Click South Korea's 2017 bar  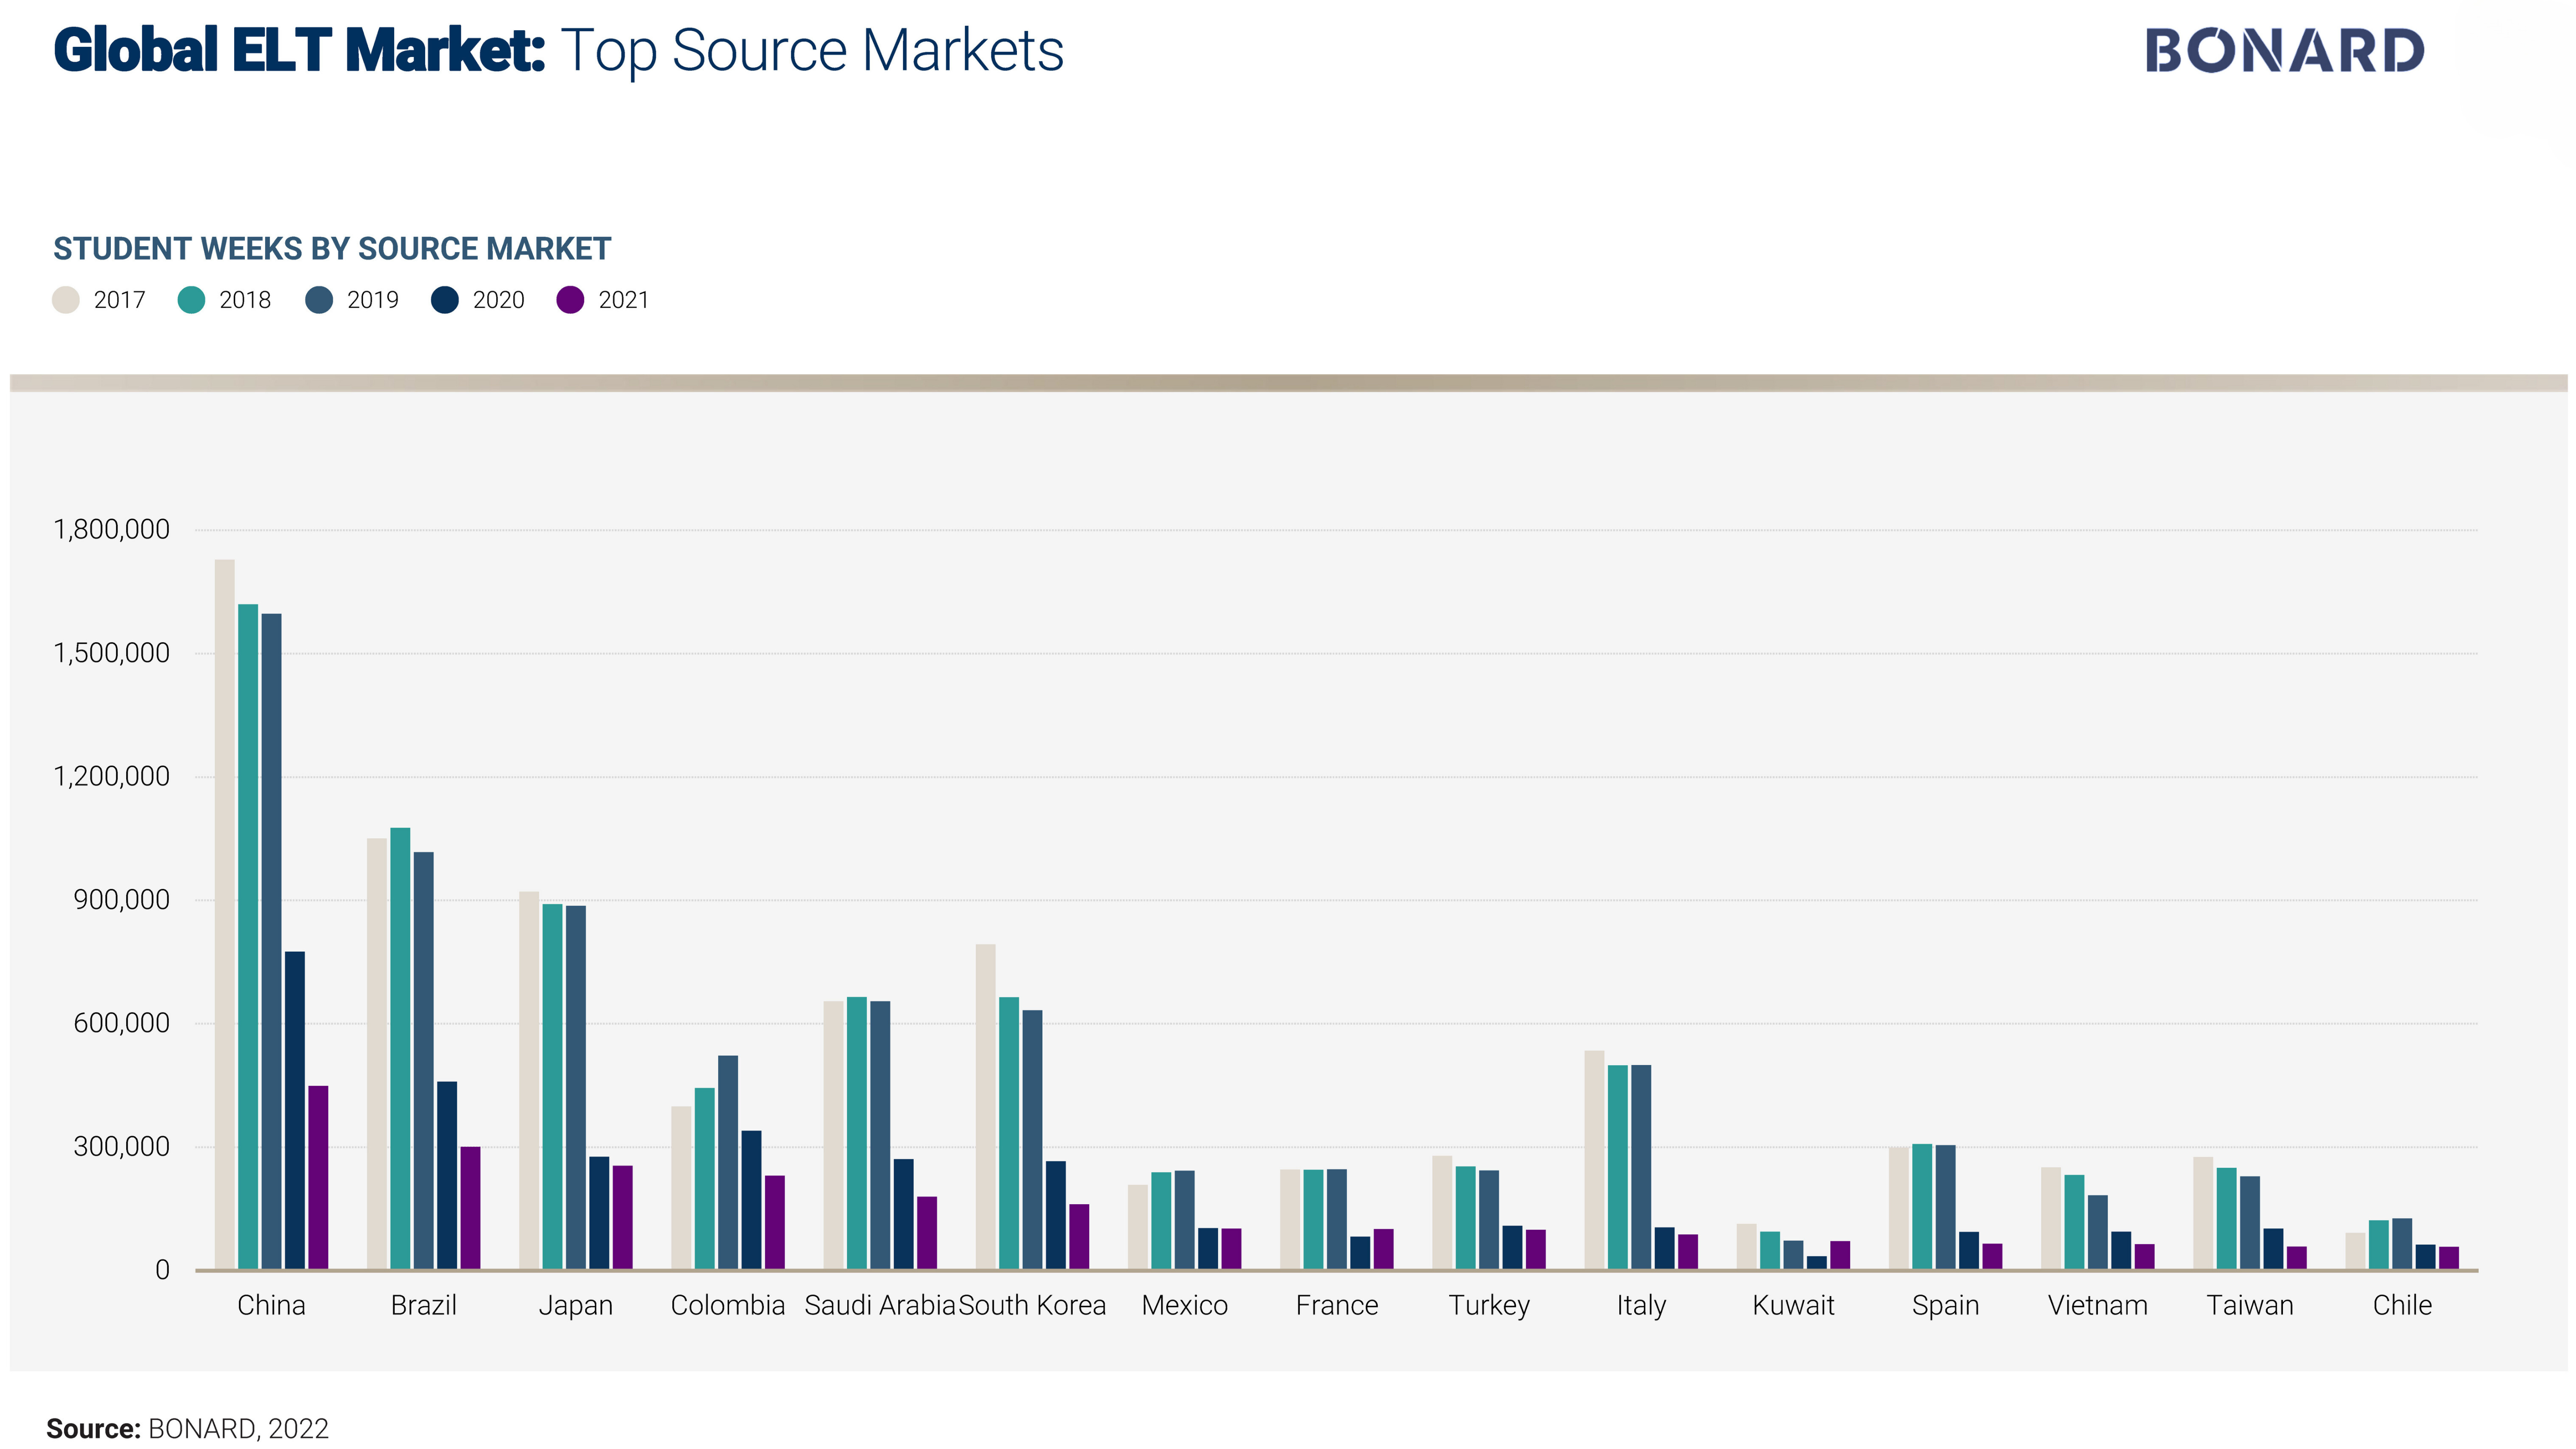click(986, 1107)
